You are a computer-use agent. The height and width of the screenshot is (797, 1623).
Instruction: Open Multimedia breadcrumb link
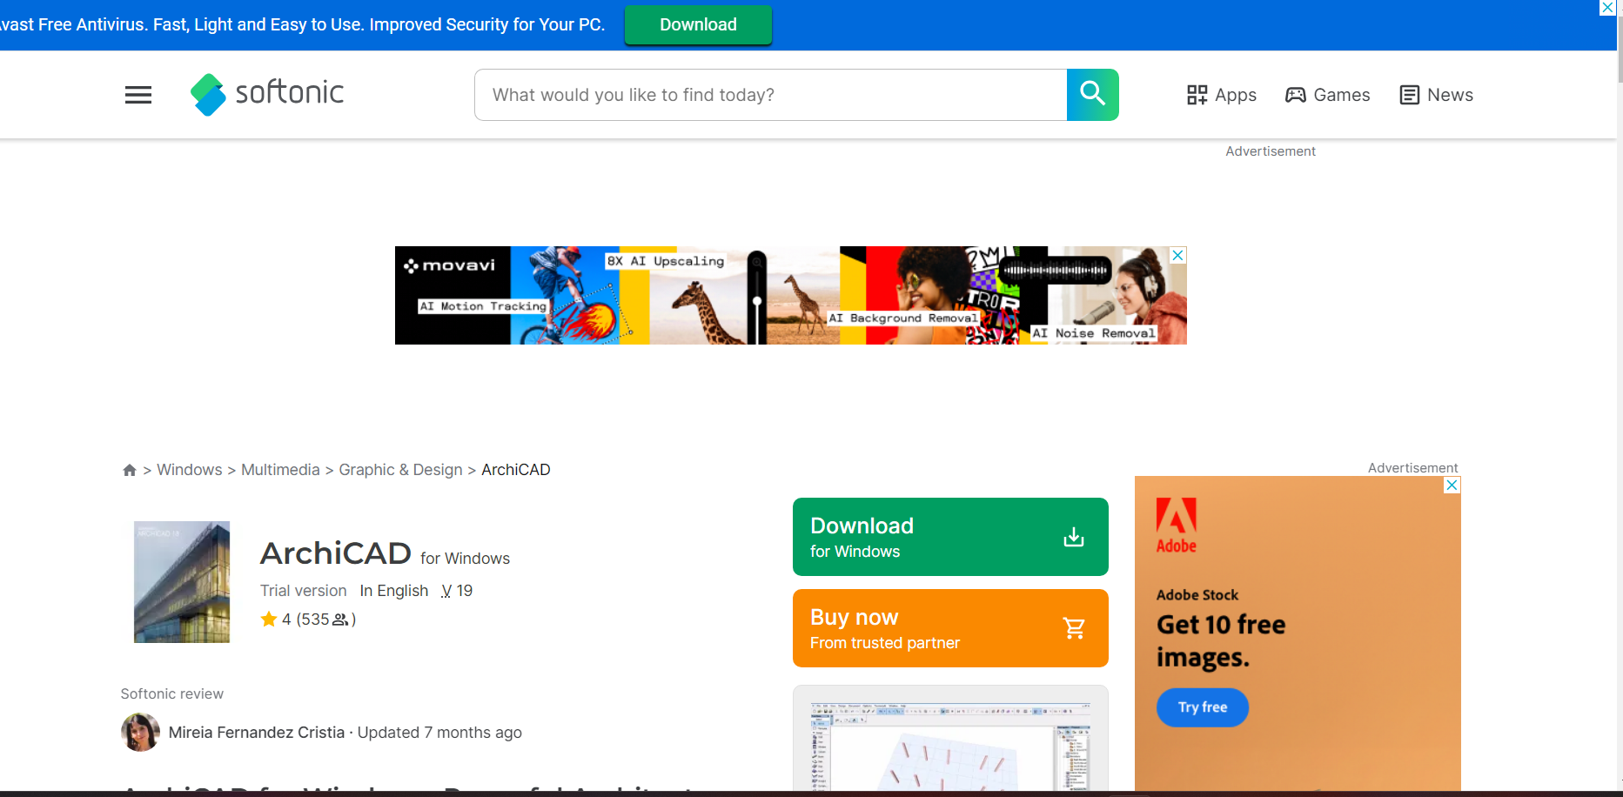pos(280,470)
